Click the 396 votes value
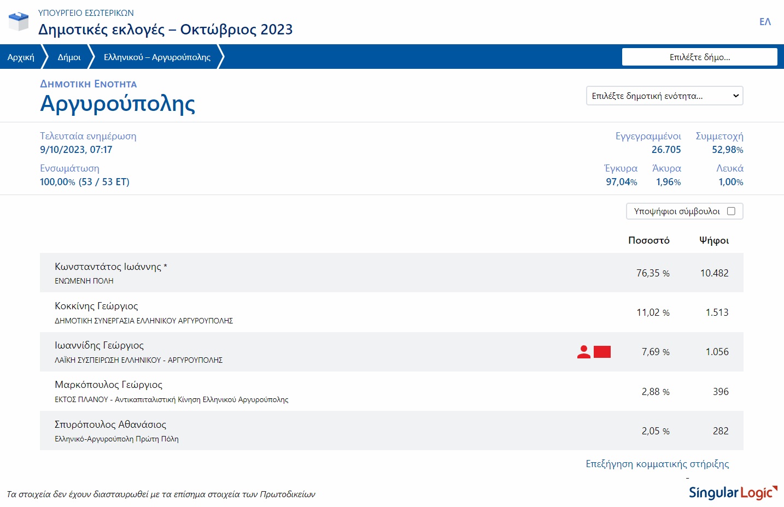Screen dimensions: 784x507 (x=721, y=392)
